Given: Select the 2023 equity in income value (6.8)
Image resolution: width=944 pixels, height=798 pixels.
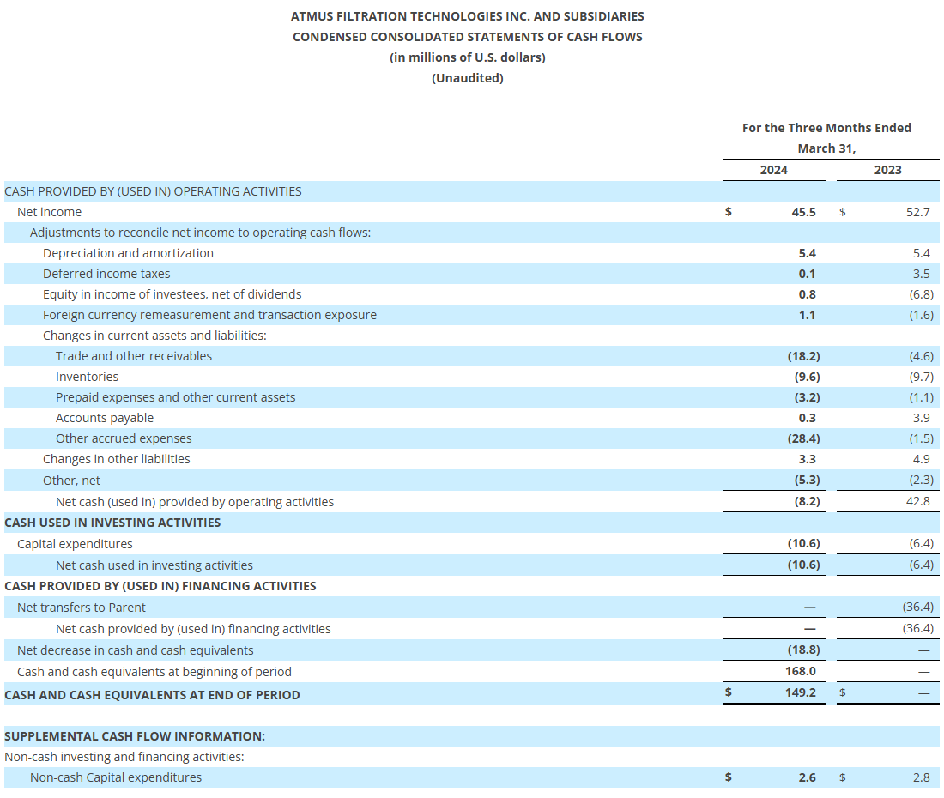Looking at the screenshot, I should 921,294.
